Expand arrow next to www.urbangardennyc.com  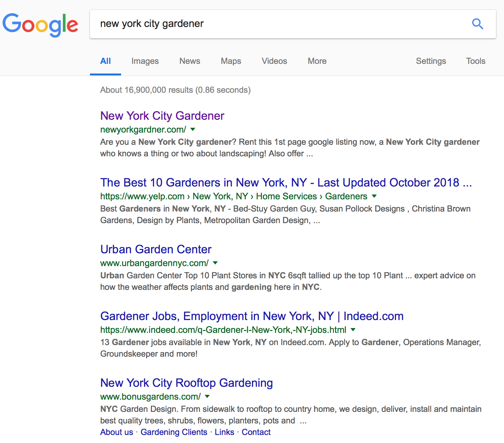coord(215,263)
